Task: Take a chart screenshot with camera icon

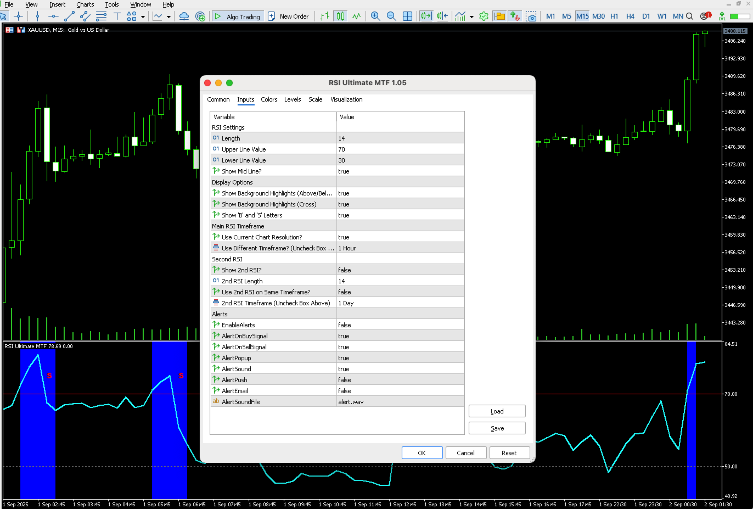Action: pyautogui.click(x=531, y=16)
